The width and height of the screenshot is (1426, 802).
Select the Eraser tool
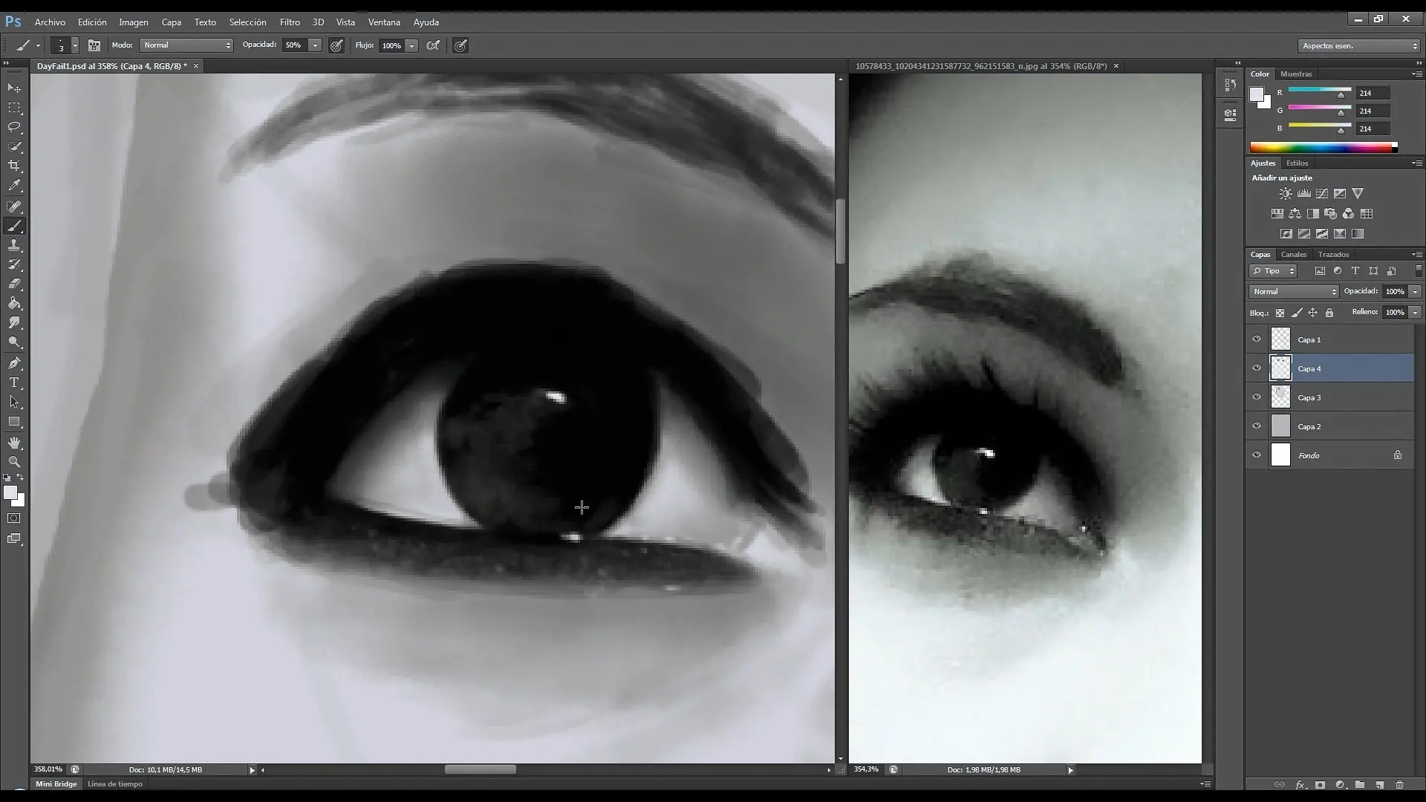click(x=14, y=284)
